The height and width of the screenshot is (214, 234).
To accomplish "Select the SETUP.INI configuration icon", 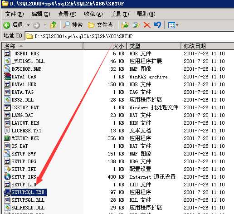I will point(7,169).
